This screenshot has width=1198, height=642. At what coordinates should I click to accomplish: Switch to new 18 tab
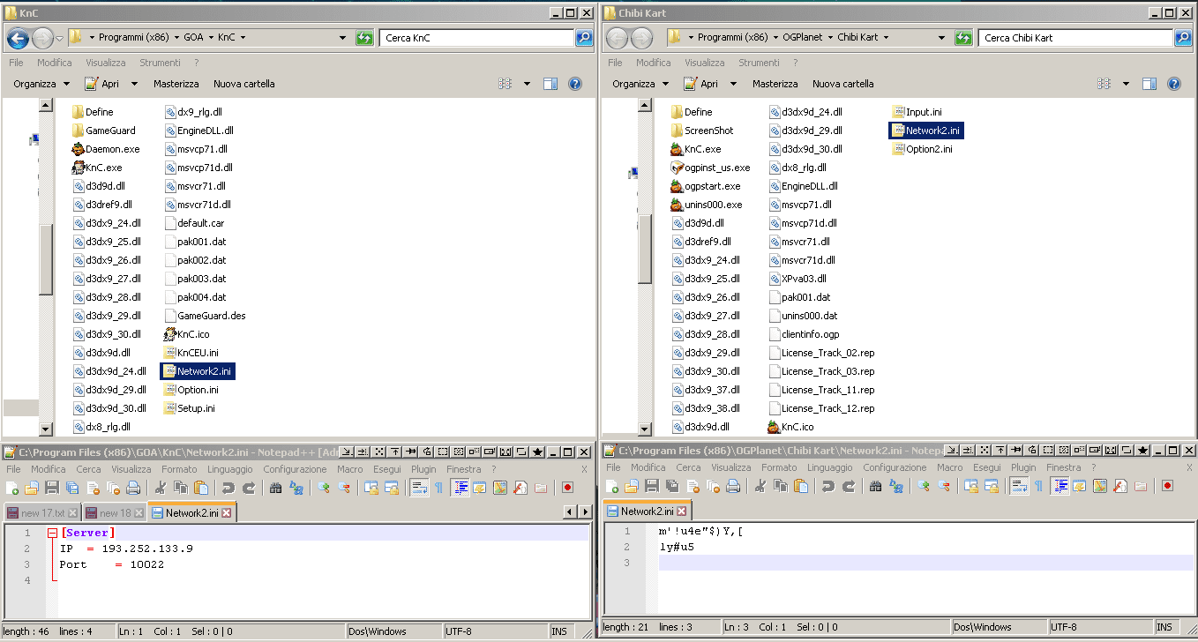pos(114,512)
